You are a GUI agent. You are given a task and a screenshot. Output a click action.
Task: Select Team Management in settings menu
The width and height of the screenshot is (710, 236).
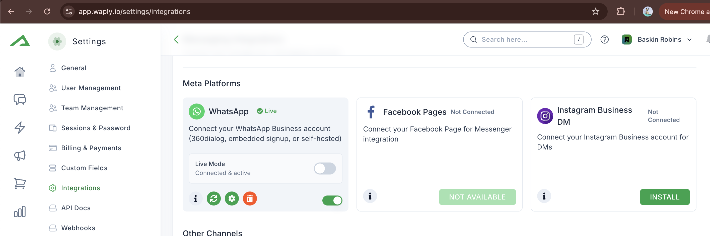pos(92,108)
